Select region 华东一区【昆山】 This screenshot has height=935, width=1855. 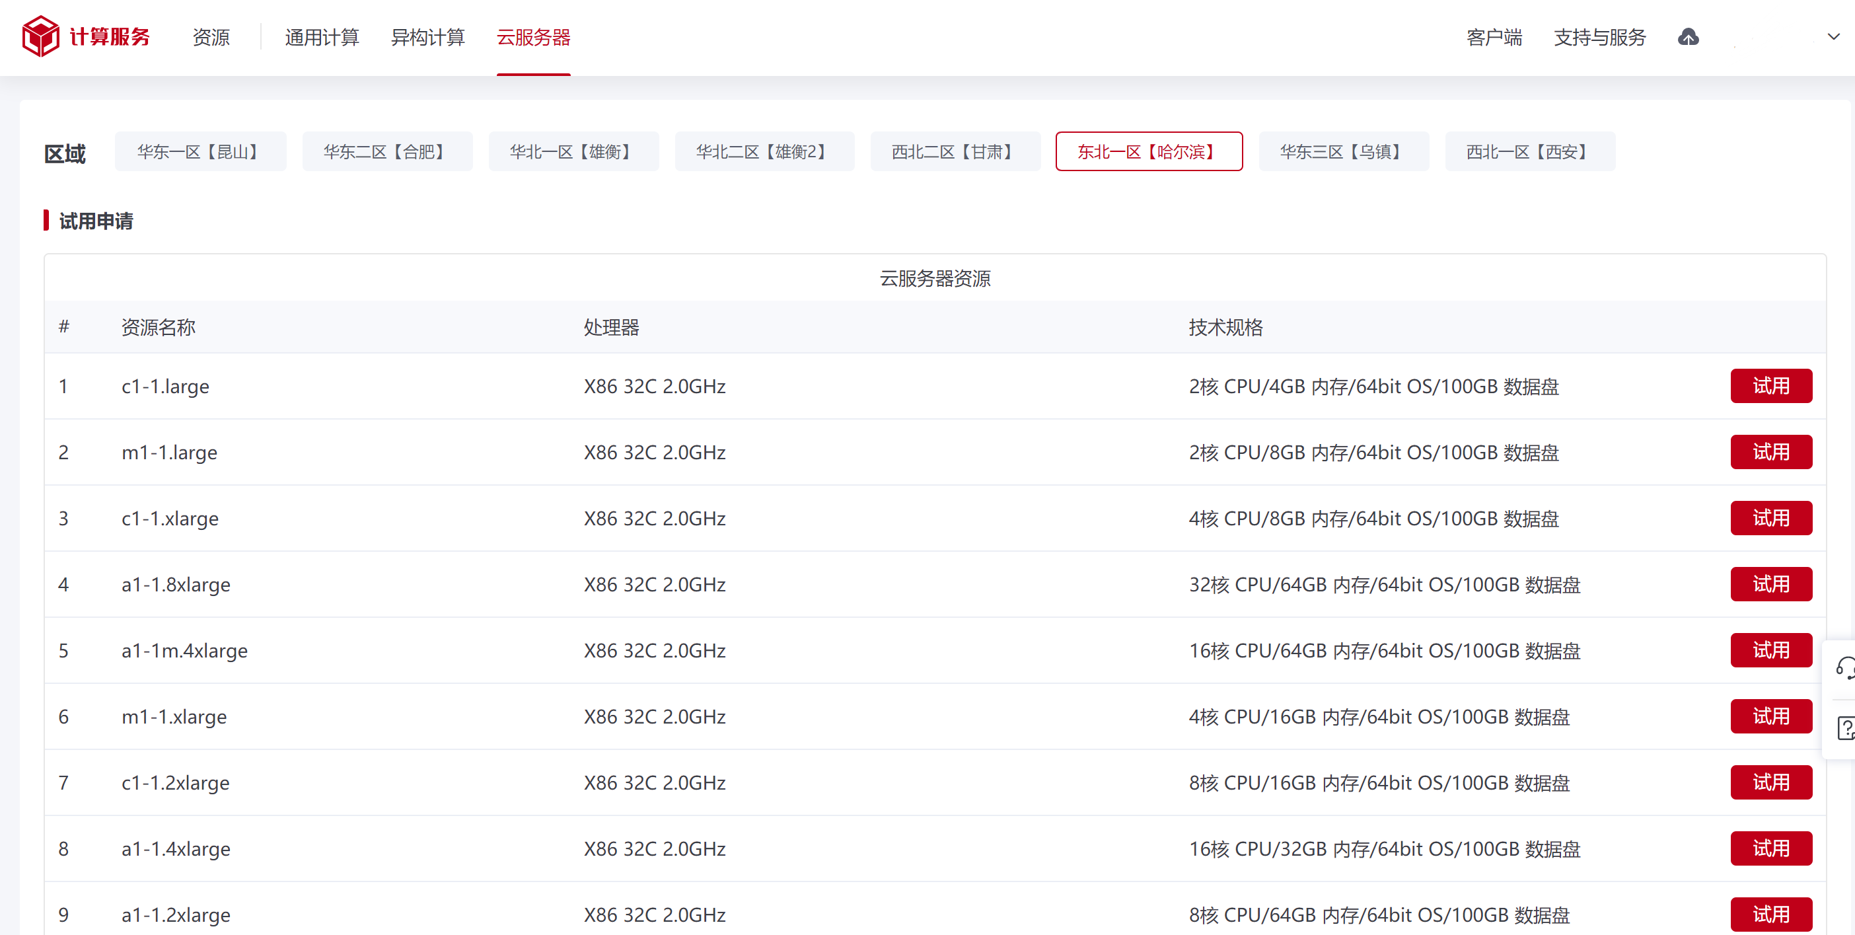200,151
